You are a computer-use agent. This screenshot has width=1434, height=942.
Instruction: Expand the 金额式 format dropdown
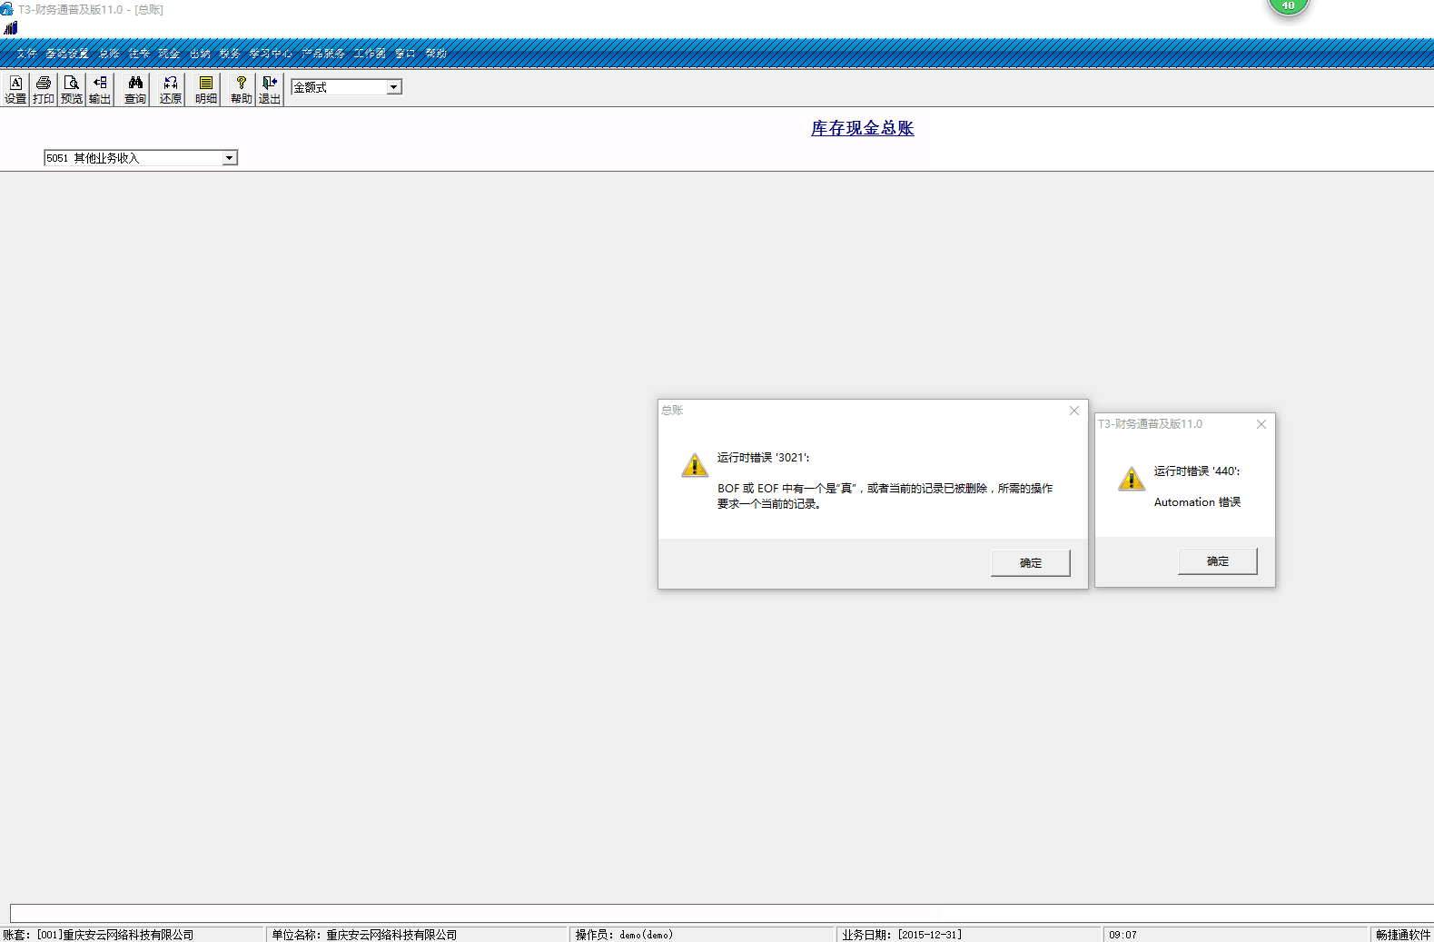(393, 87)
